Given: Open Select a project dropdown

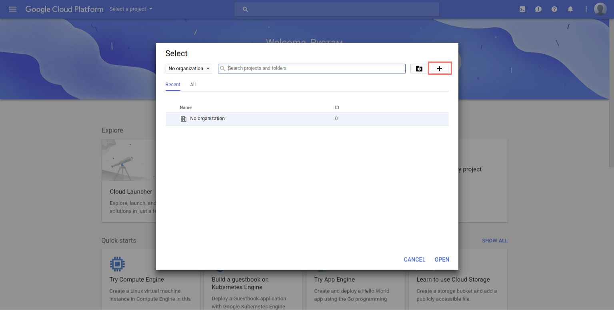Looking at the screenshot, I should coord(131,9).
